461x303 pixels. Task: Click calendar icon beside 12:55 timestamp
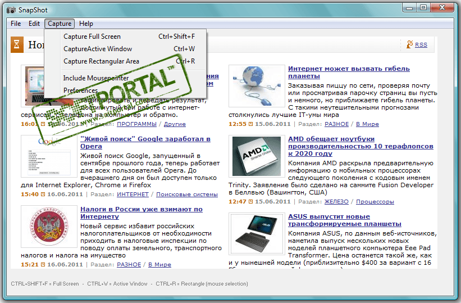point(250,124)
